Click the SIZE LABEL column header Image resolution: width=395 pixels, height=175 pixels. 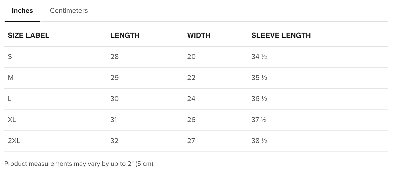coord(29,35)
